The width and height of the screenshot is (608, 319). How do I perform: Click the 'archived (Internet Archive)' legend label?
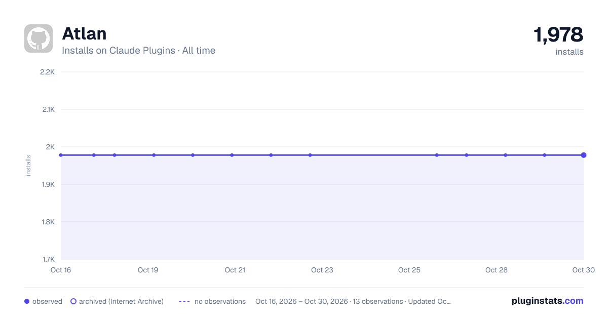[121, 301]
